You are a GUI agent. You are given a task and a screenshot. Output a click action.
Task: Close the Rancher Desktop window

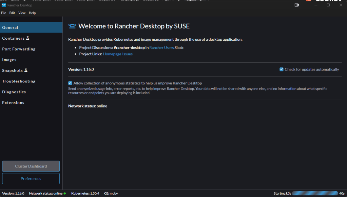pyautogui.click(x=341, y=5)
